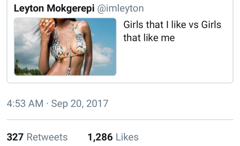
Task: Open the 4:53 AM timestamp
Action: pos(25,104)
